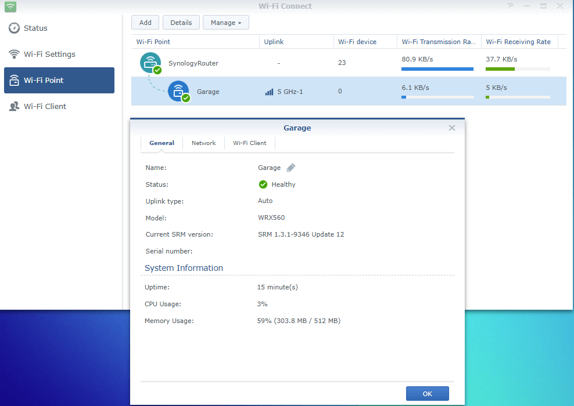Open the Wi-Fi Connect help icon
This screenshot has width=574, height=406.
(x=510, y=6)
